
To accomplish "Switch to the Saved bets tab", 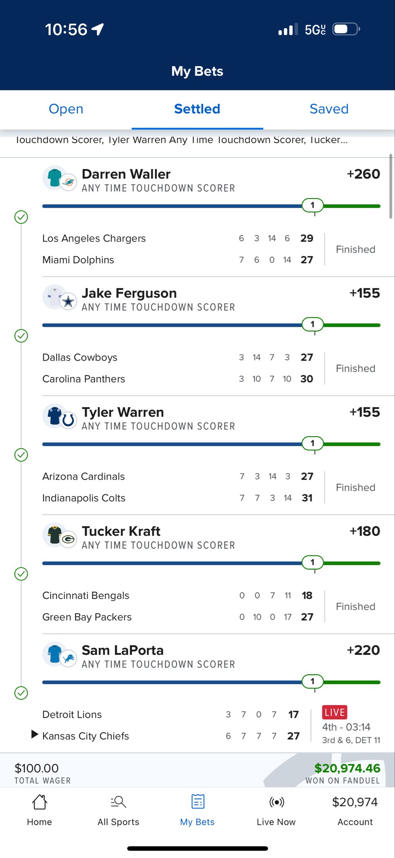I will (x=329, y=109).
